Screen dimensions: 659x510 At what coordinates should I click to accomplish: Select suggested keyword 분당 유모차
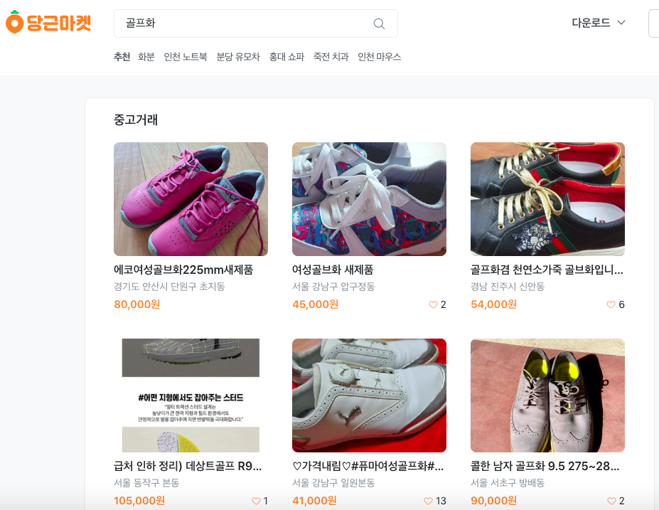238,57
